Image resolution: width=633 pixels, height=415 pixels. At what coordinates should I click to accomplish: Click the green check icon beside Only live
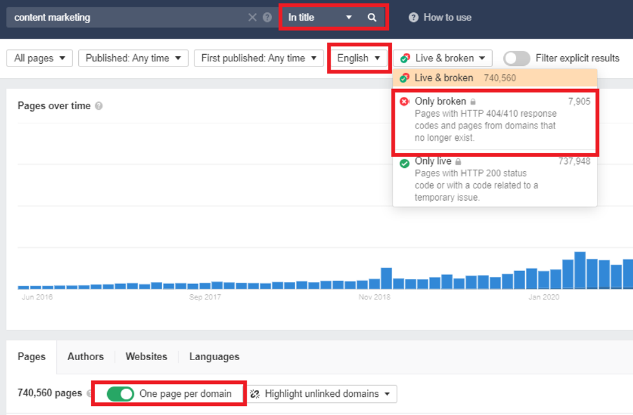[404, 163]
